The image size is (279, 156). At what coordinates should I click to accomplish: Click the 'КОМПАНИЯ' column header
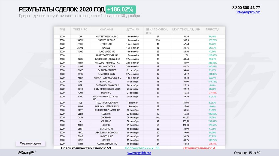(x=106, y=29)
